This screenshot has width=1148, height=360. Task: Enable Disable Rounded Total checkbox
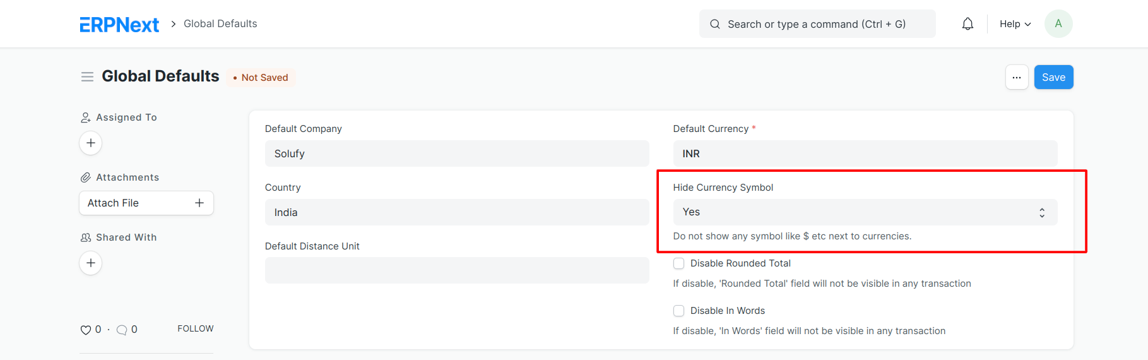click(x=678, y=263)
